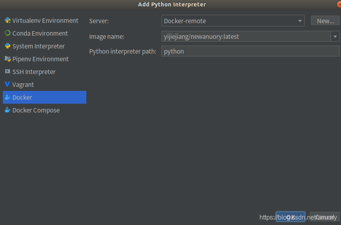The image size is (341, 225).
Task: Click the SSH Interpreter terminal icon
Action: pos(8,71)
